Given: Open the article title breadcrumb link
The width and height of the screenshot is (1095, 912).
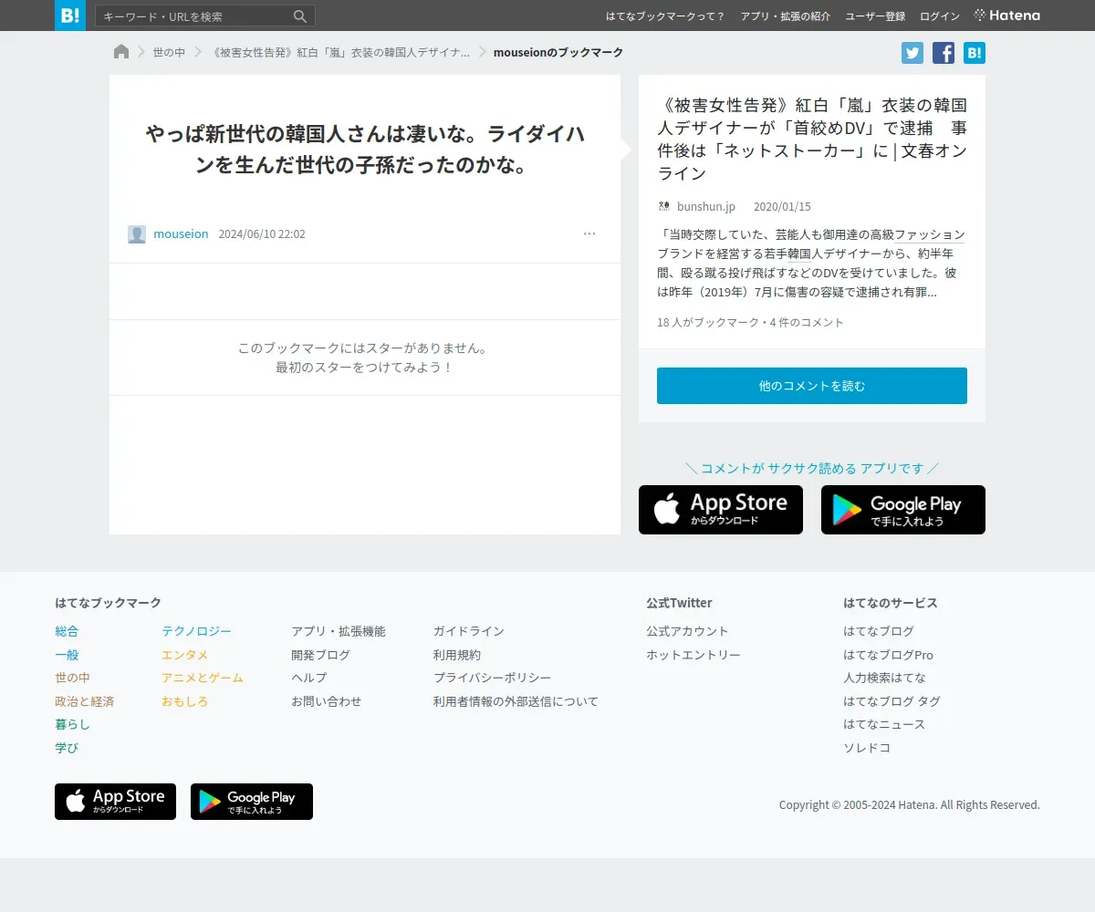Looking at the screenshot, I should click(x=340, y=53).
